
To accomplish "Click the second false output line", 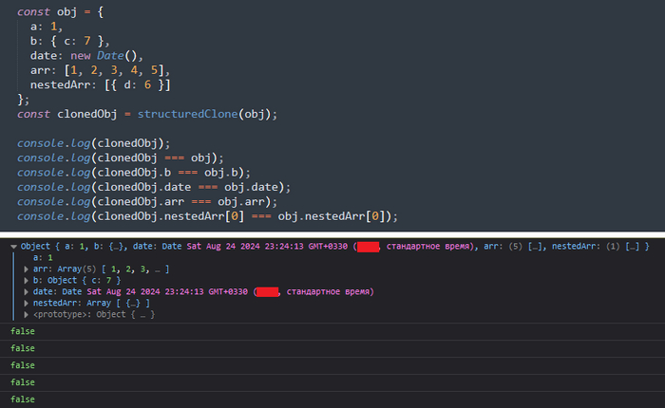I will [x=23, y=348].
